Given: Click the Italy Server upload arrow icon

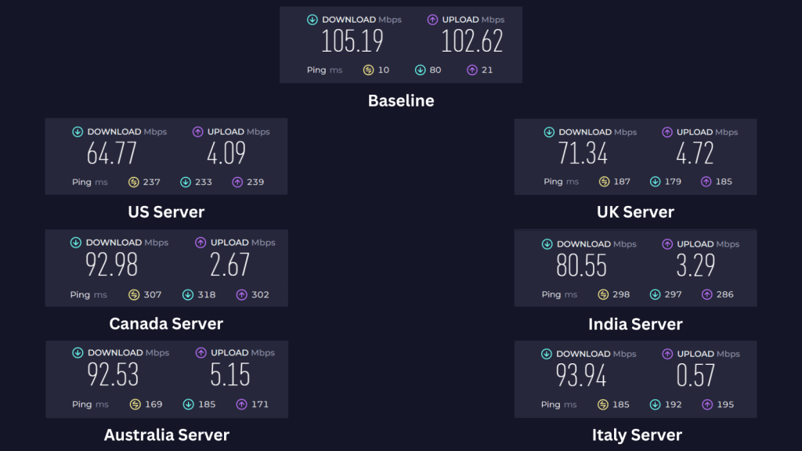Looking at the screenshot, I should (667, 354).
